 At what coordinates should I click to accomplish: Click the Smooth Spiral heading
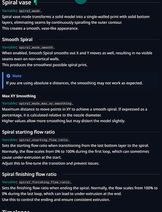pos(17,39)
